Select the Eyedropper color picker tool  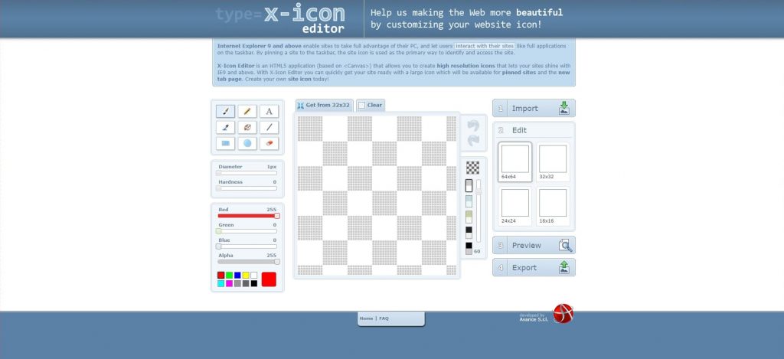point(225,127)
